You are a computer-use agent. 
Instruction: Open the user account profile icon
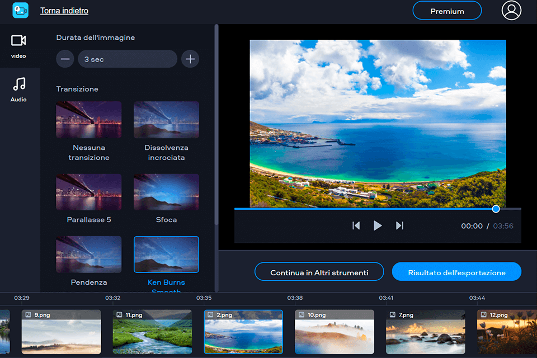(511, 10)
